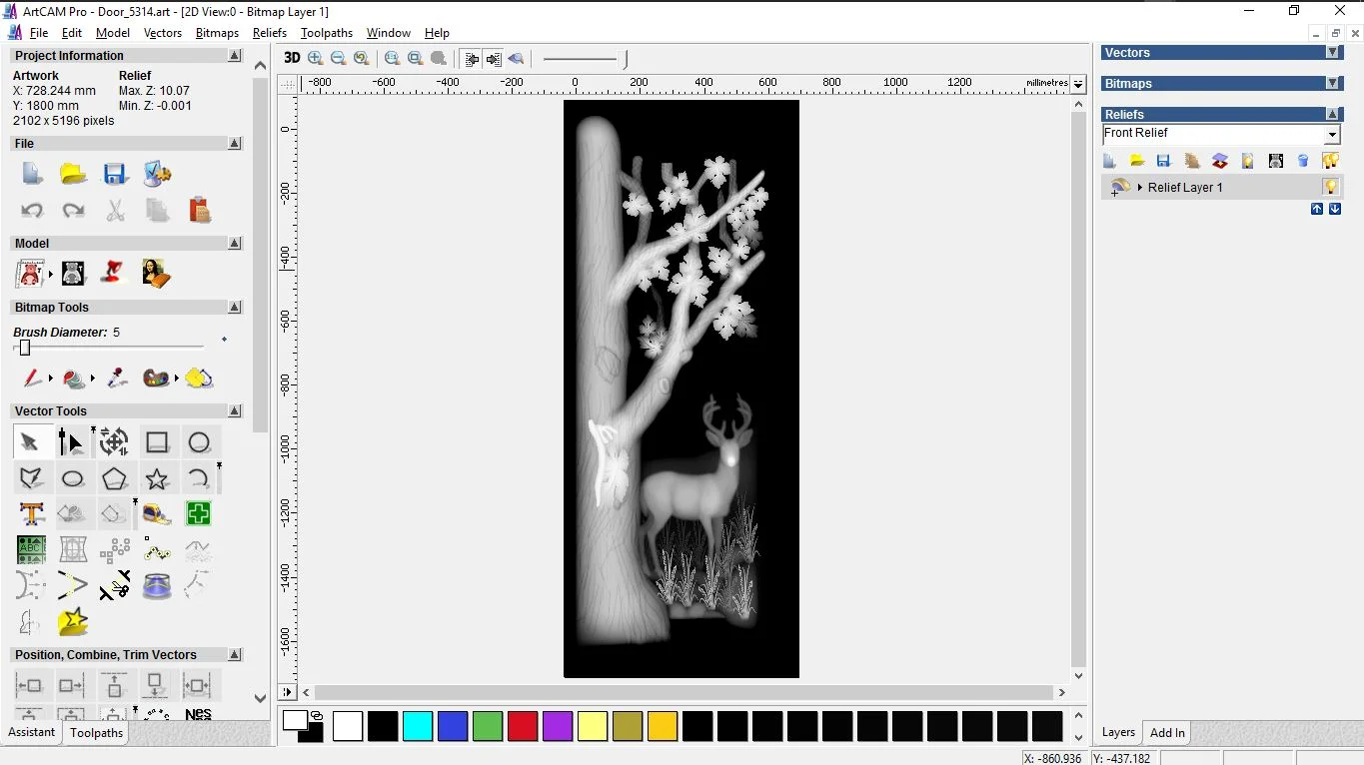Open the Toolpaths menu
Image resolution: width=1364 pixels, height=765 pixels.
pyautogui.click(x=326, y=33)
